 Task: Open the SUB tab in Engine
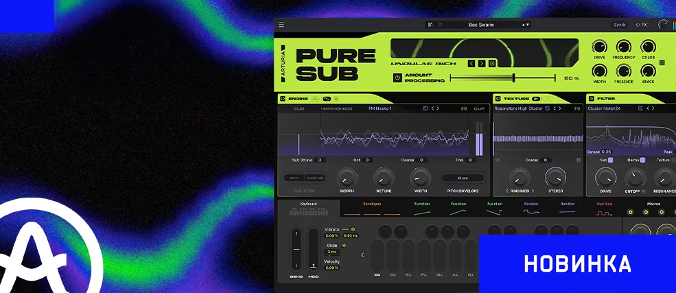tap(299, 108)
